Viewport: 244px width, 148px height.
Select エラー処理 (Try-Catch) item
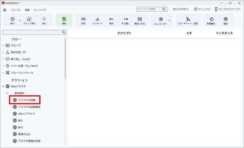22,66
